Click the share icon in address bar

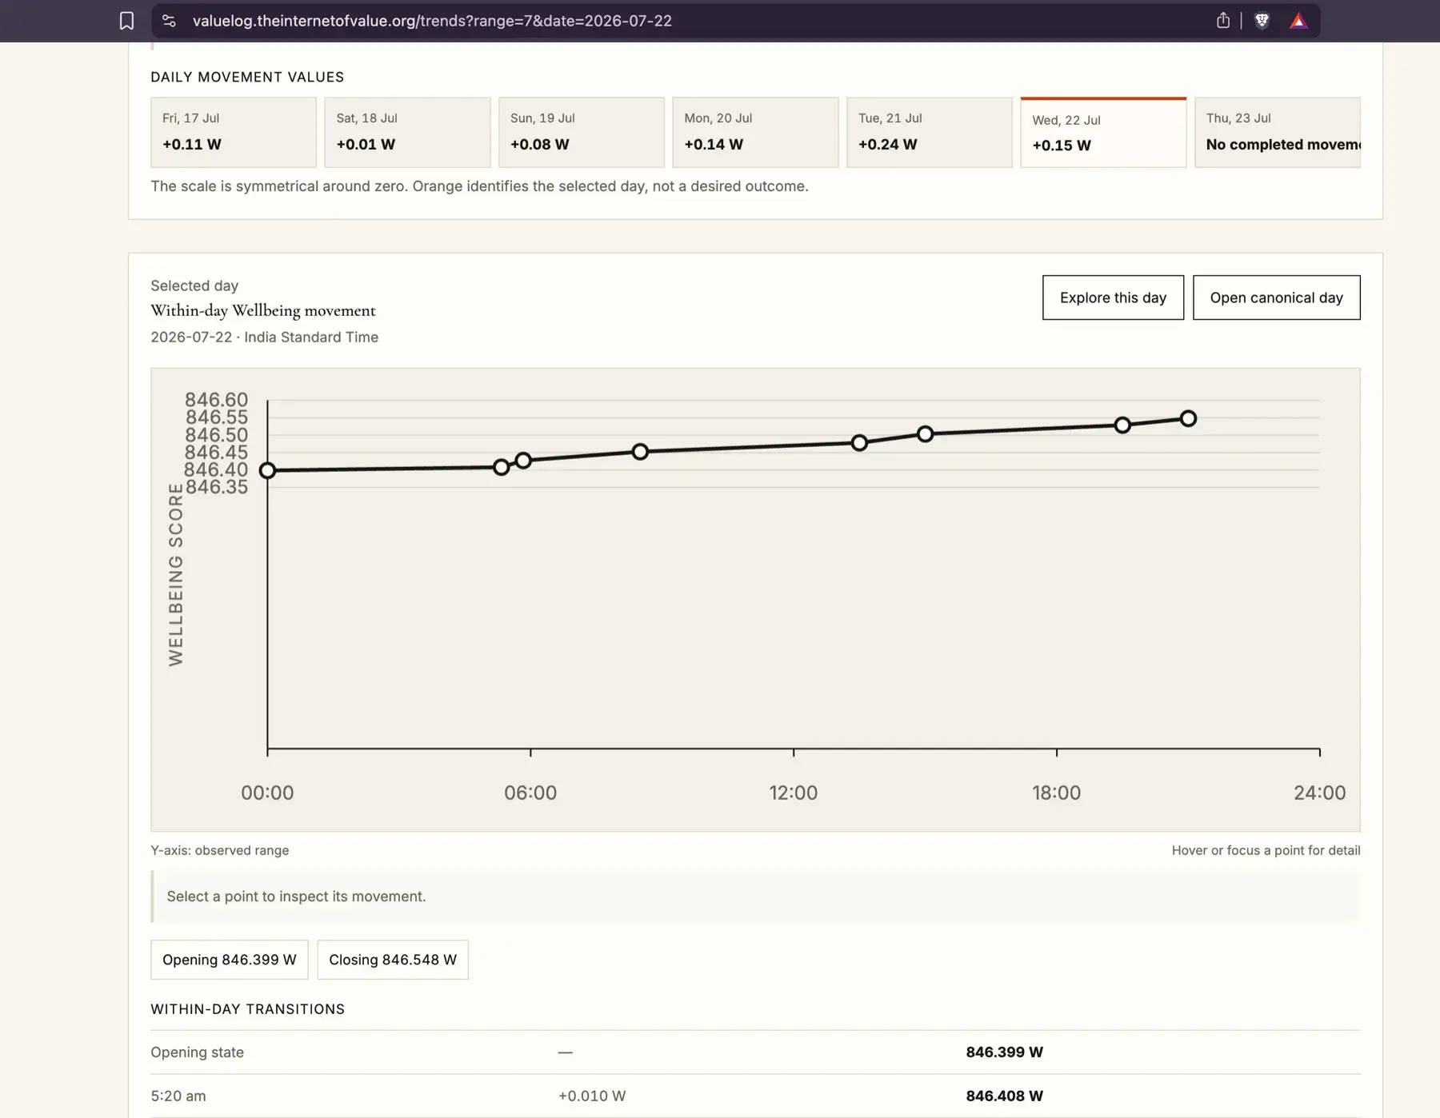(1222, 21)
